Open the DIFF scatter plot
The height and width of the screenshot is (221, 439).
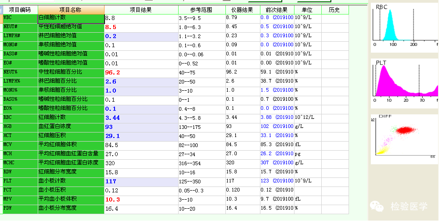pos(405,139)
